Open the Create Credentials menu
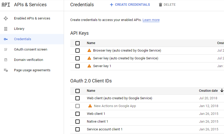Image resolution: width=224 pixels, height=134 pixels. click(x=130, y=5)
